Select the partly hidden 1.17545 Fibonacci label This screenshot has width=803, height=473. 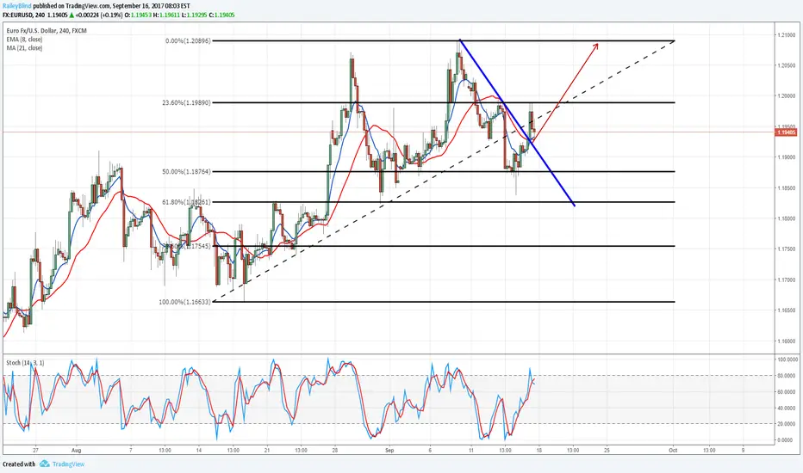(188, 247)
